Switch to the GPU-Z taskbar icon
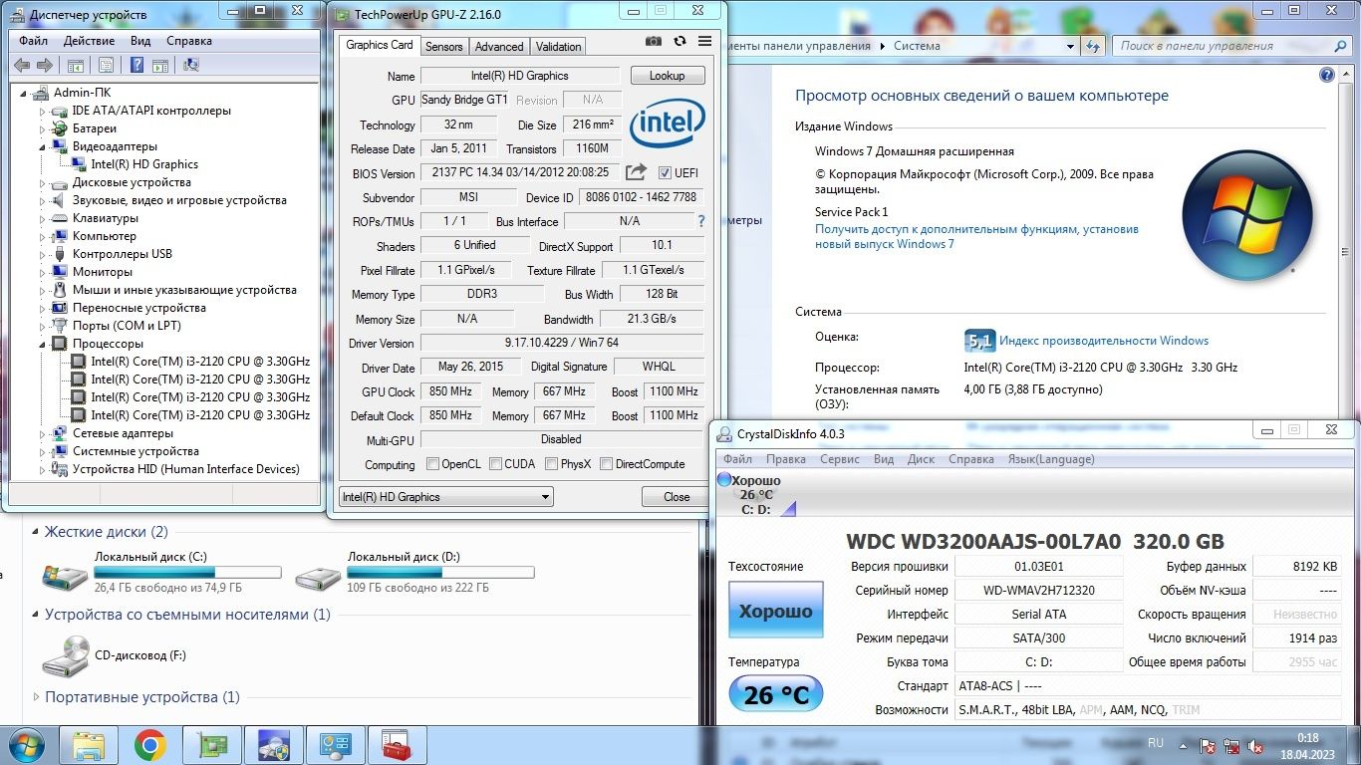The height and width of the screenshot is (765, 1361). click(212, 745)
